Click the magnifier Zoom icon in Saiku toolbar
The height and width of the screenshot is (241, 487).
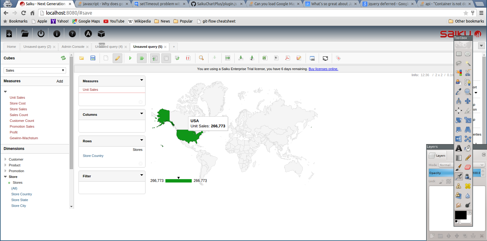coord(201,58)
